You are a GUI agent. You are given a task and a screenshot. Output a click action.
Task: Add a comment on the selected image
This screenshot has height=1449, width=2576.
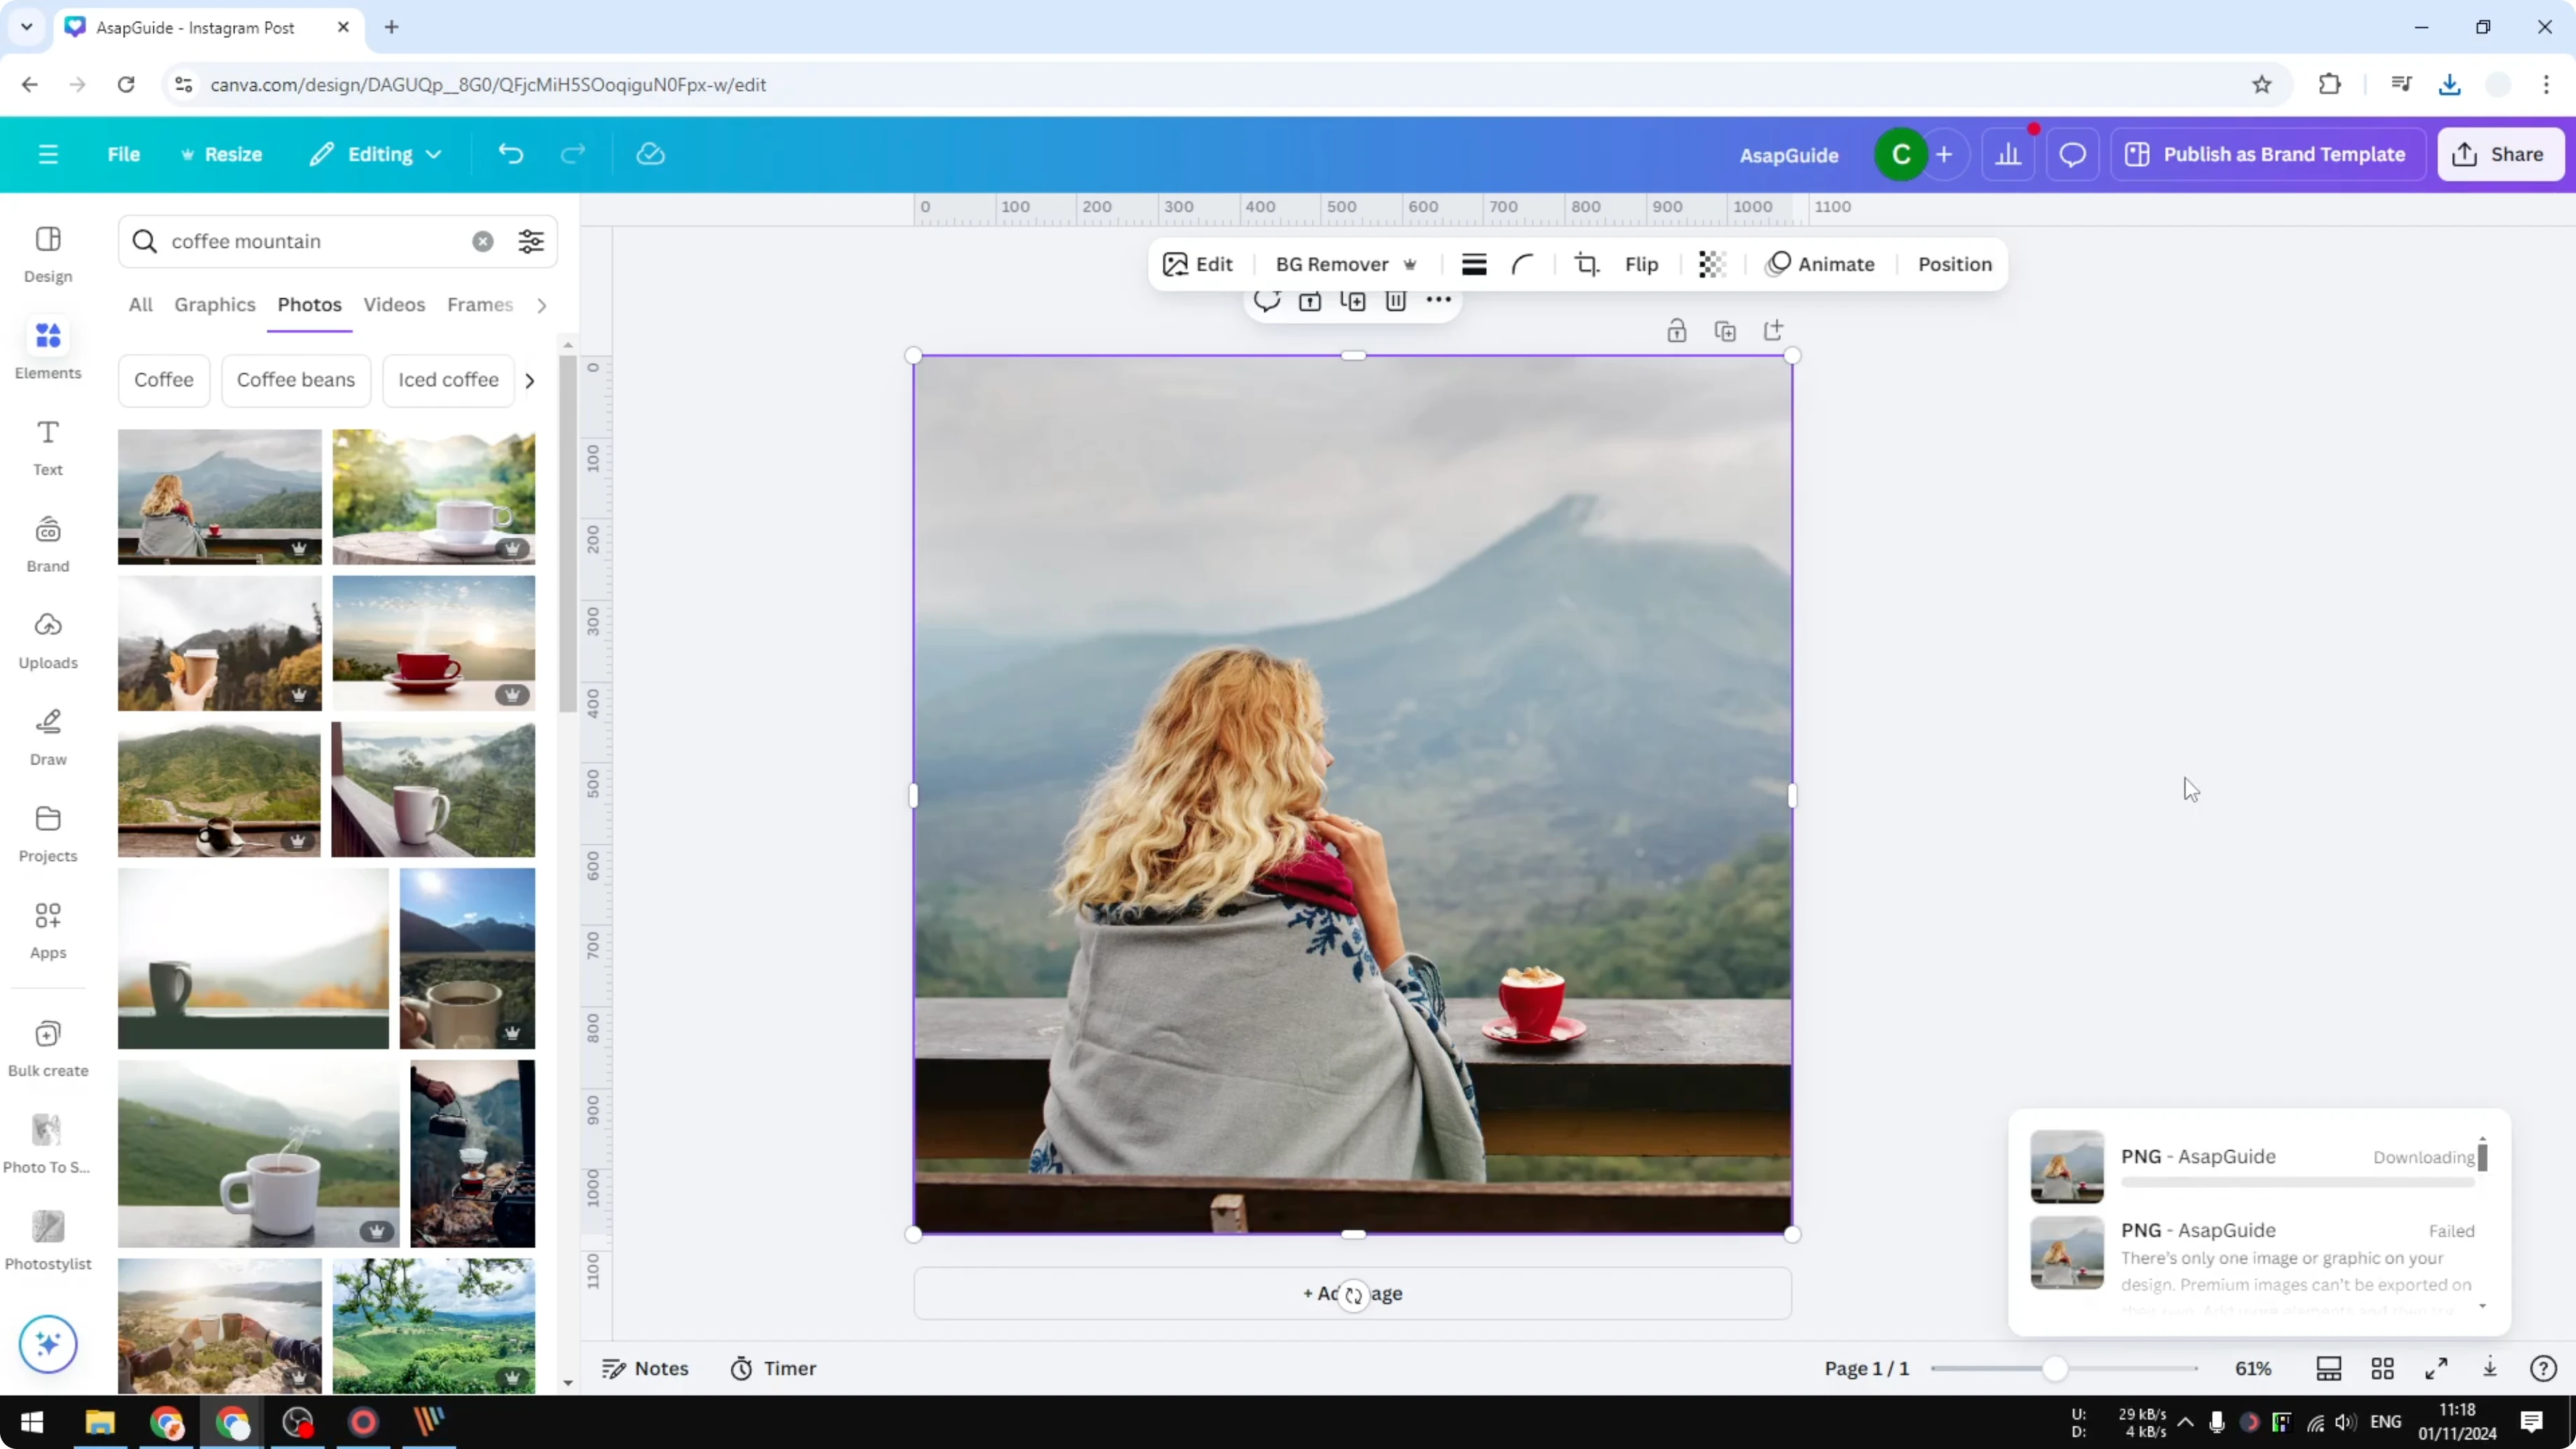coord(1266,301)
